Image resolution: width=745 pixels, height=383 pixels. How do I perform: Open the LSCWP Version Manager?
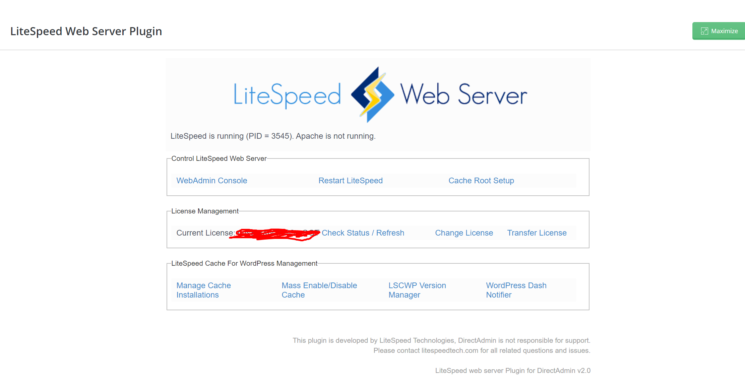click(x=417, y=290)
